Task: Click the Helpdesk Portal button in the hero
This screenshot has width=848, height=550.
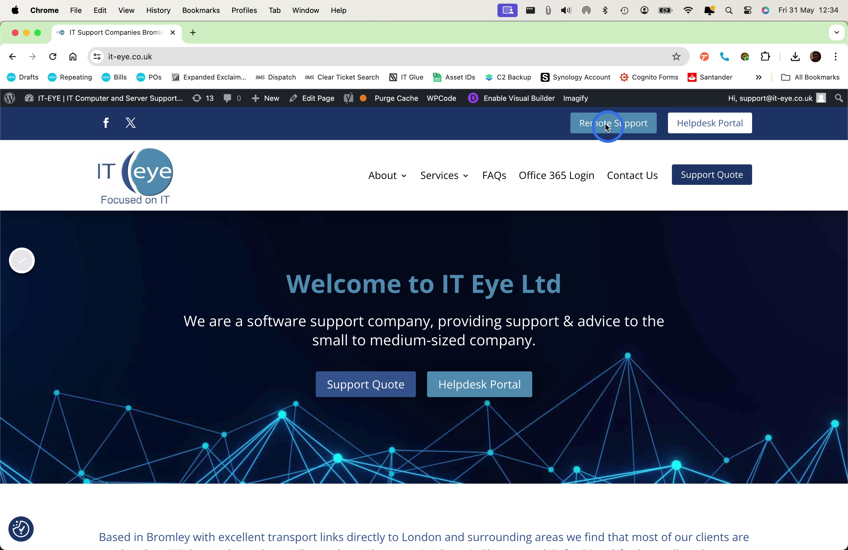Action: [x=479, y=384]
